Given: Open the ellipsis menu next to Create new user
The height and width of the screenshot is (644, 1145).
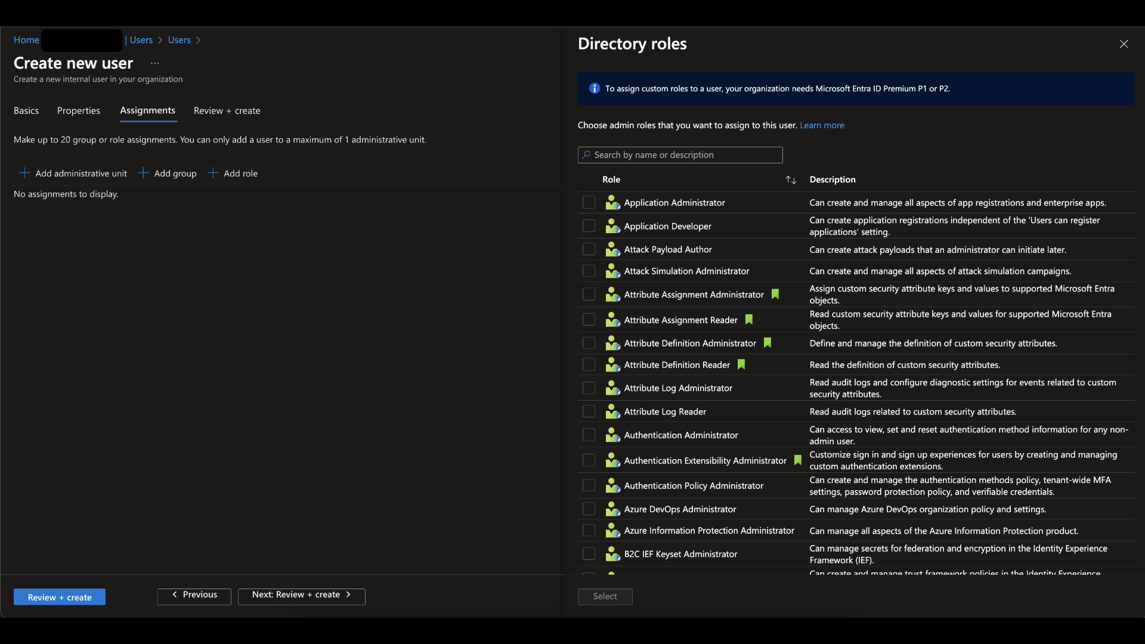Looking at the screenshot, I should point(155,63).
